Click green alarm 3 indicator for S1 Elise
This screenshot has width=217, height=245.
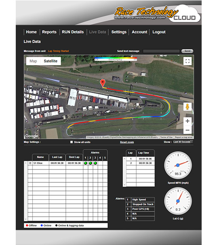(95, 163)
